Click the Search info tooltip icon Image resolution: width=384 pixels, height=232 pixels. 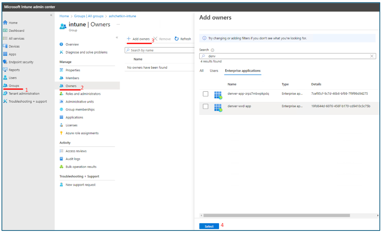tap(212, 50)
